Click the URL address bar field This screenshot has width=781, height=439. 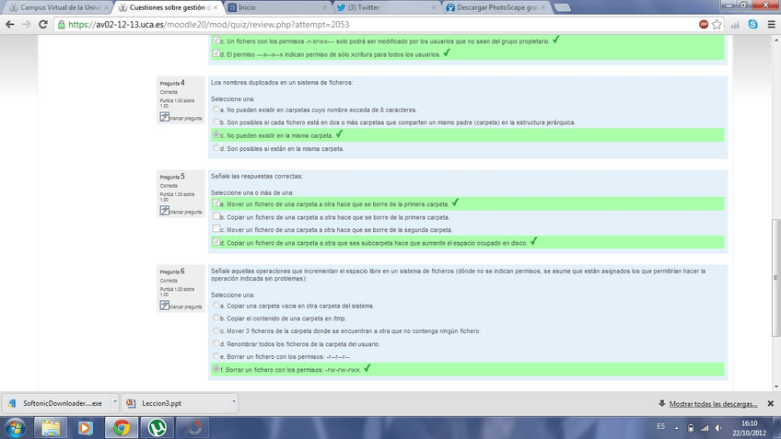click(x=368, y=25)
